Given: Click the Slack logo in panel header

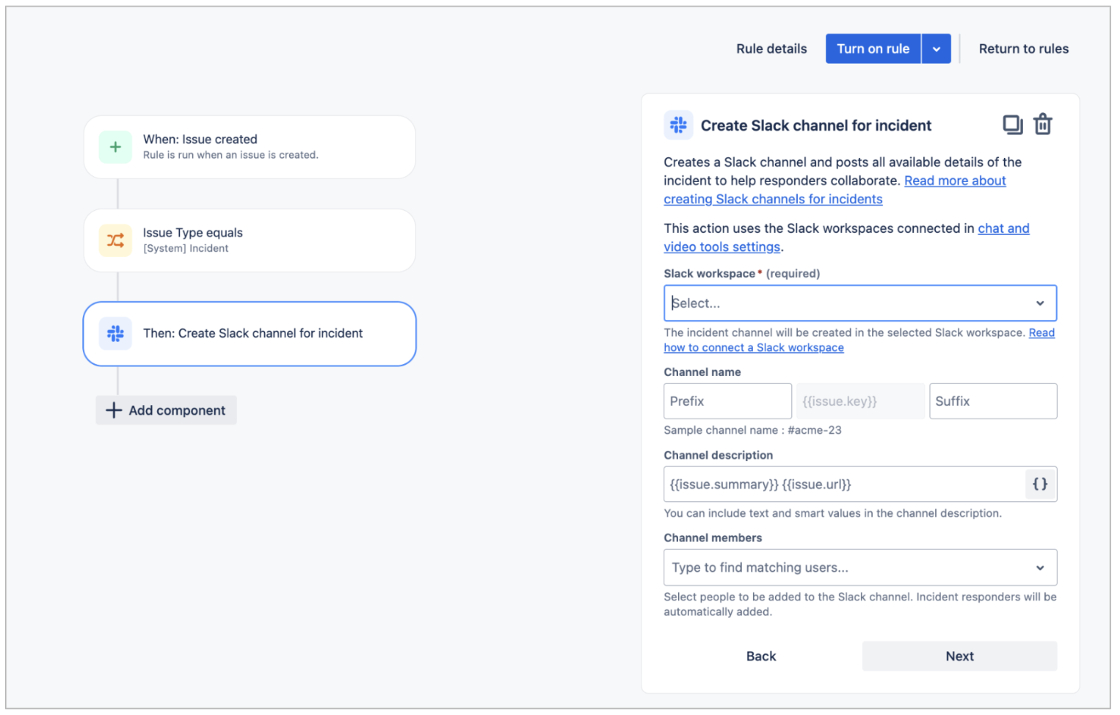Looking at the screenshot, I should (678, 126).
